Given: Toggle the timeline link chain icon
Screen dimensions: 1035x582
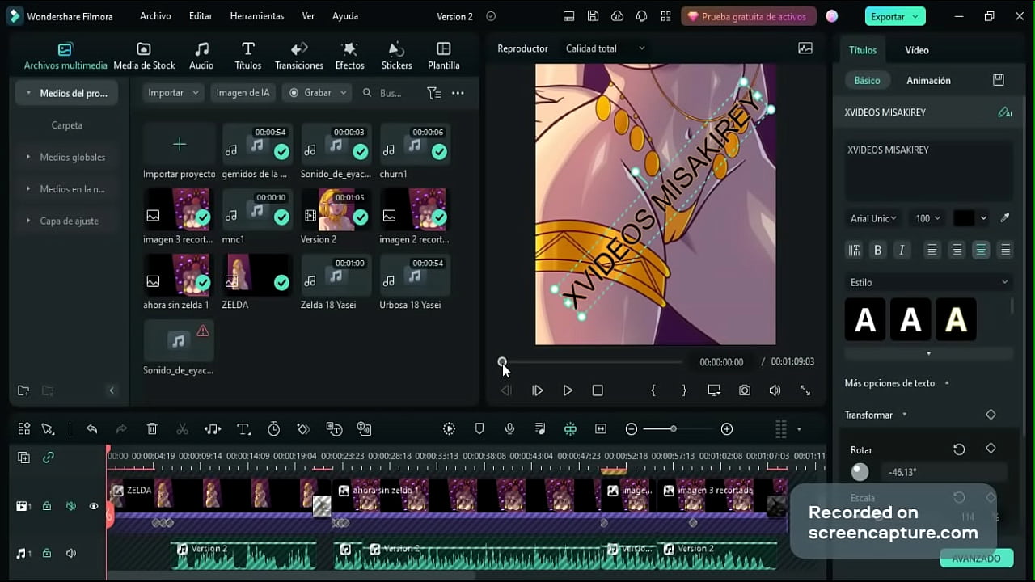Looking at the screenshot, I should pyautogui.click(x=49, y=458).
